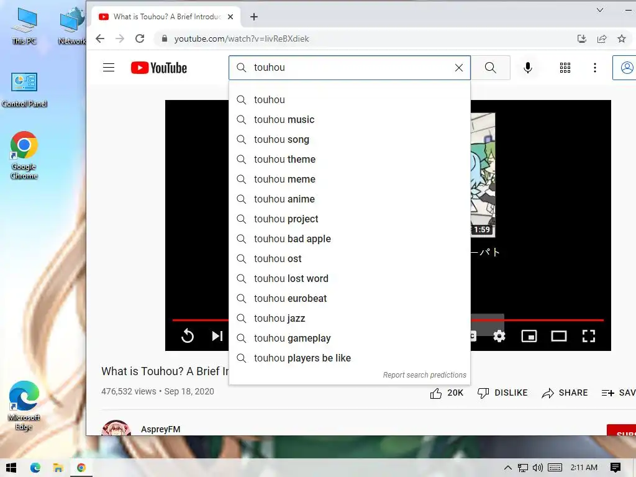Skip to the next video
The image size is (636, 477).
pyautogui.click(x=217, y=336)
